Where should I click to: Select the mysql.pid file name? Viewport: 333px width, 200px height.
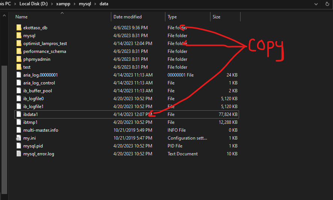(x=33, y=146)
